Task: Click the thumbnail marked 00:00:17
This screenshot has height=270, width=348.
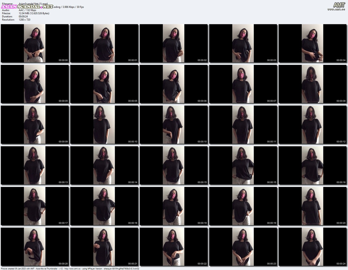Action: click(x=35, y=206)
